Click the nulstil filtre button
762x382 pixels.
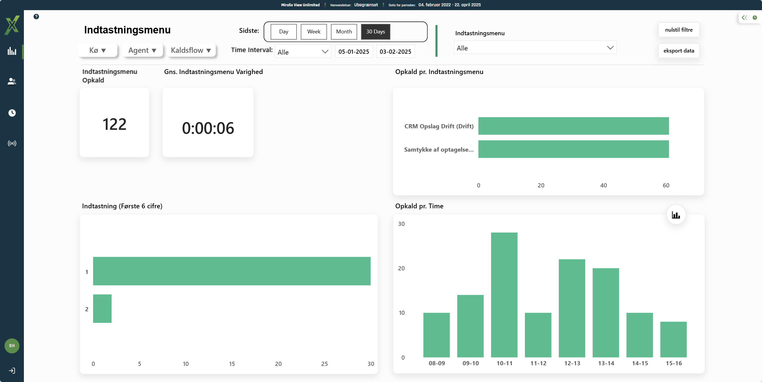tap(678, 30)
